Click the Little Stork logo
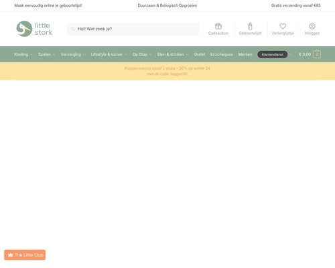335x268 pixels. pyautogui.click(x=34, y=29)
